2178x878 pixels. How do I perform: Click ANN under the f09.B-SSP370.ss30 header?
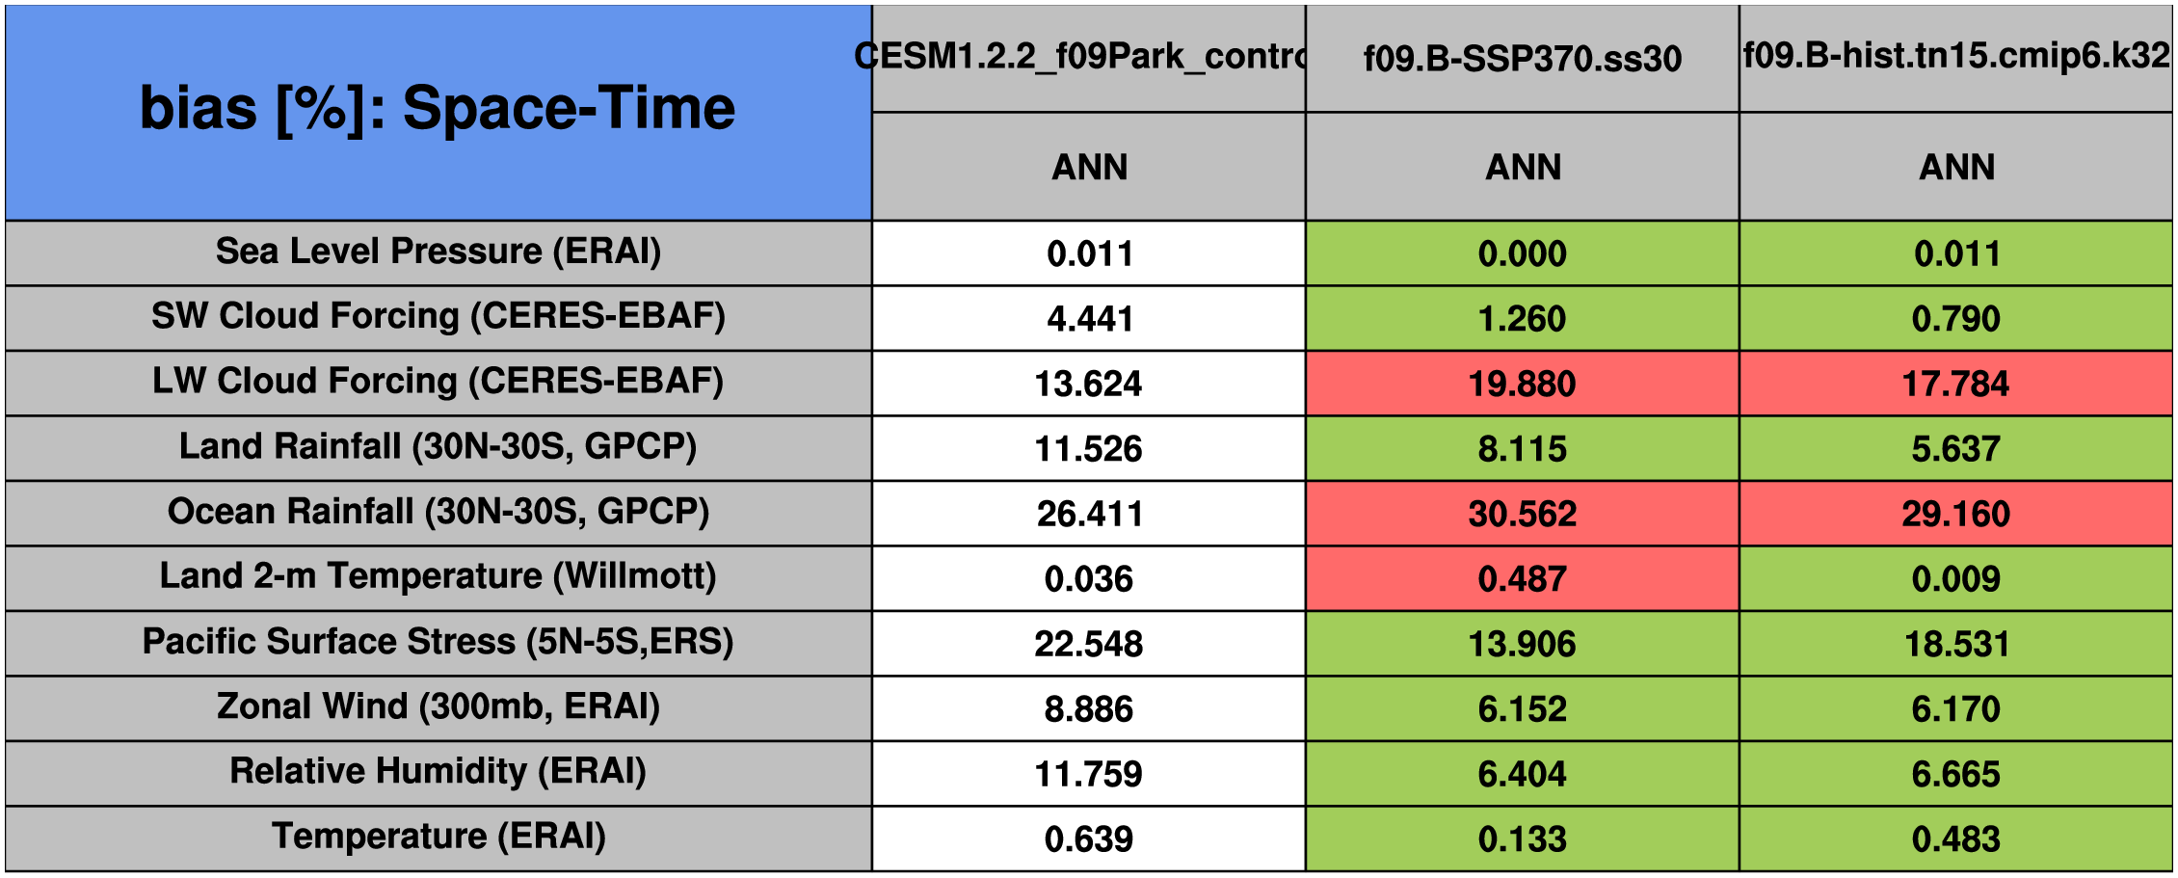[x=1522, y=167]
